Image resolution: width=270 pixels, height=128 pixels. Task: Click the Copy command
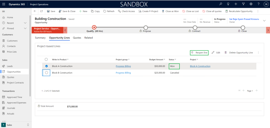coord(95,11)
